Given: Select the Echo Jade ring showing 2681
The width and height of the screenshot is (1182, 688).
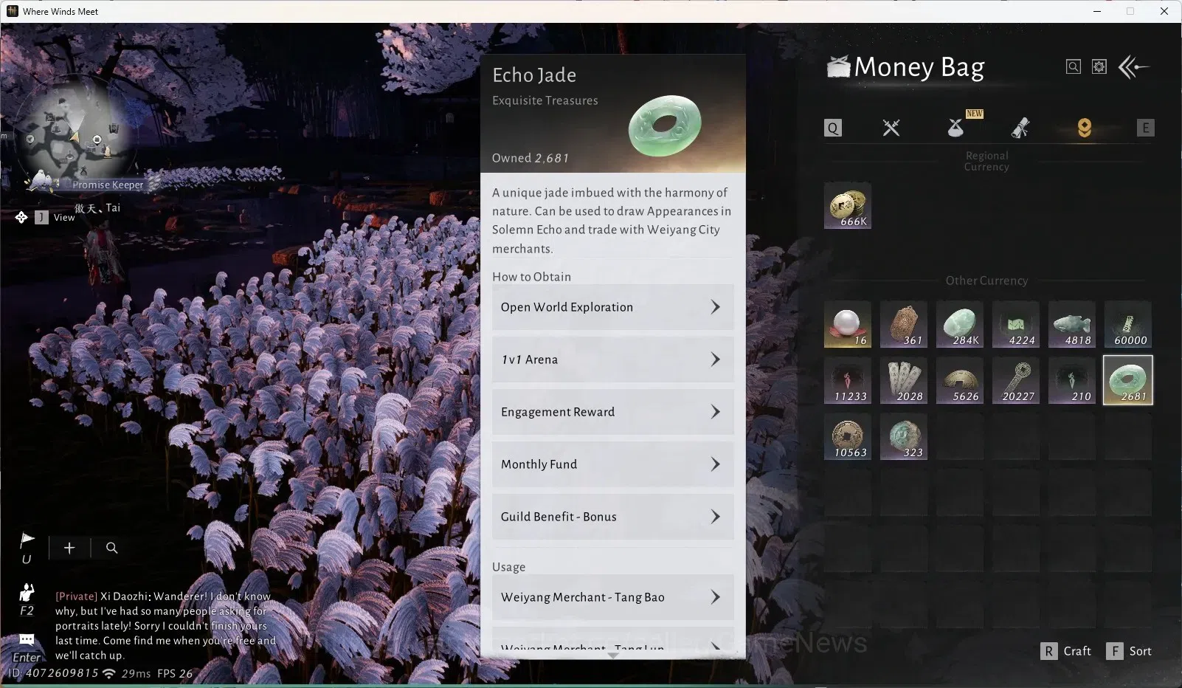Looking at the screenshot, I should pos(1128,380).
